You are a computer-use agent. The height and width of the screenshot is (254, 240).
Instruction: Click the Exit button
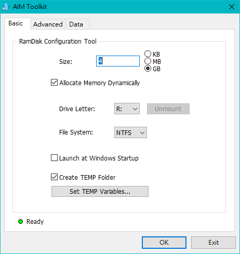(214, 243)
